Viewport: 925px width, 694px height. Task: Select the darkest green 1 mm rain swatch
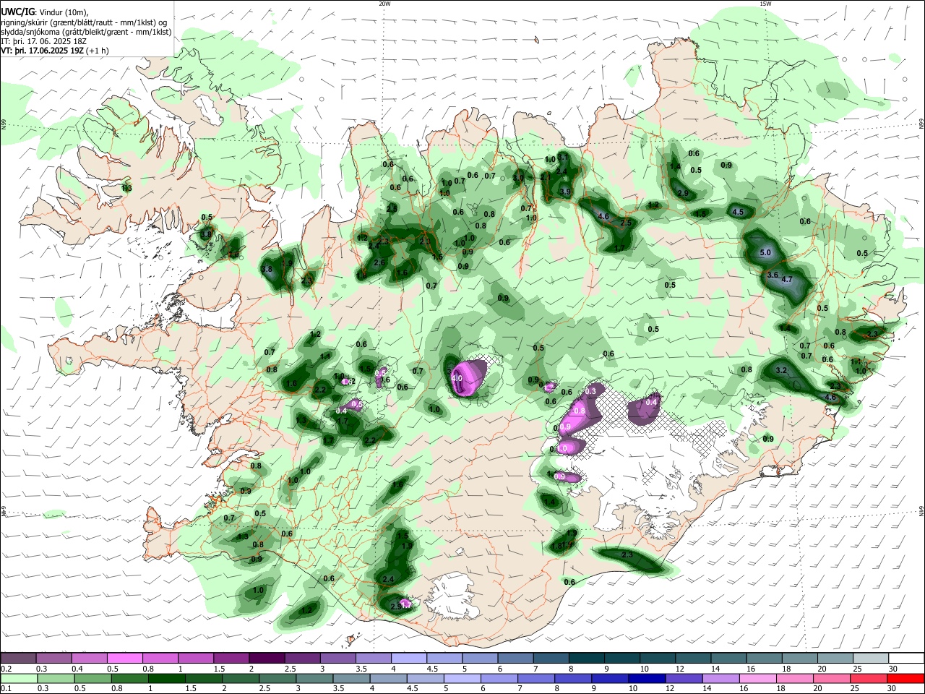click(168, 678)
